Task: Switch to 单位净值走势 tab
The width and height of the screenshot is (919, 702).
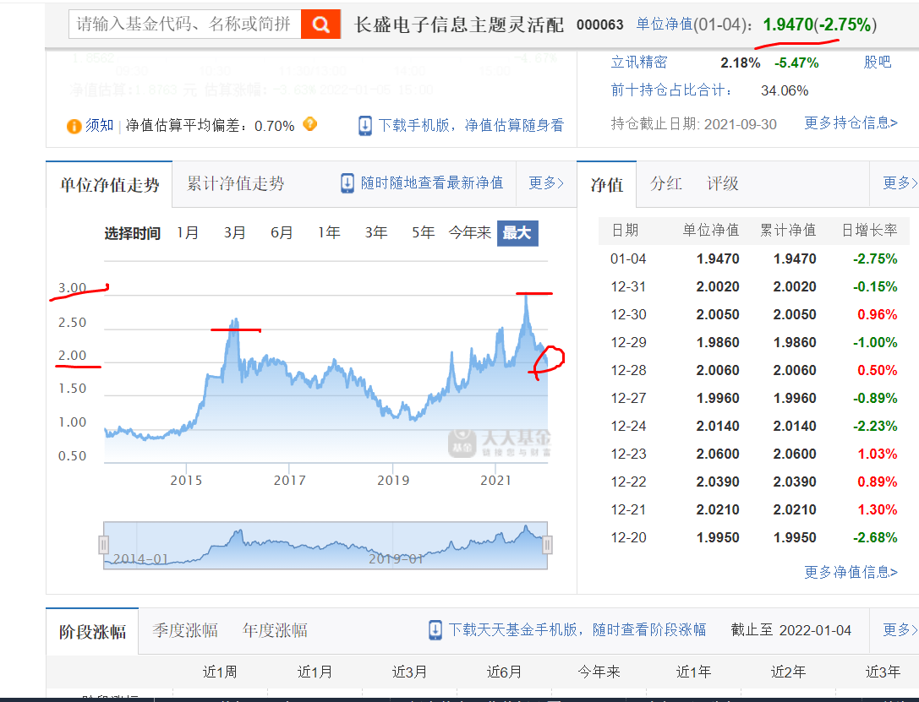Action: pos(110,184)
